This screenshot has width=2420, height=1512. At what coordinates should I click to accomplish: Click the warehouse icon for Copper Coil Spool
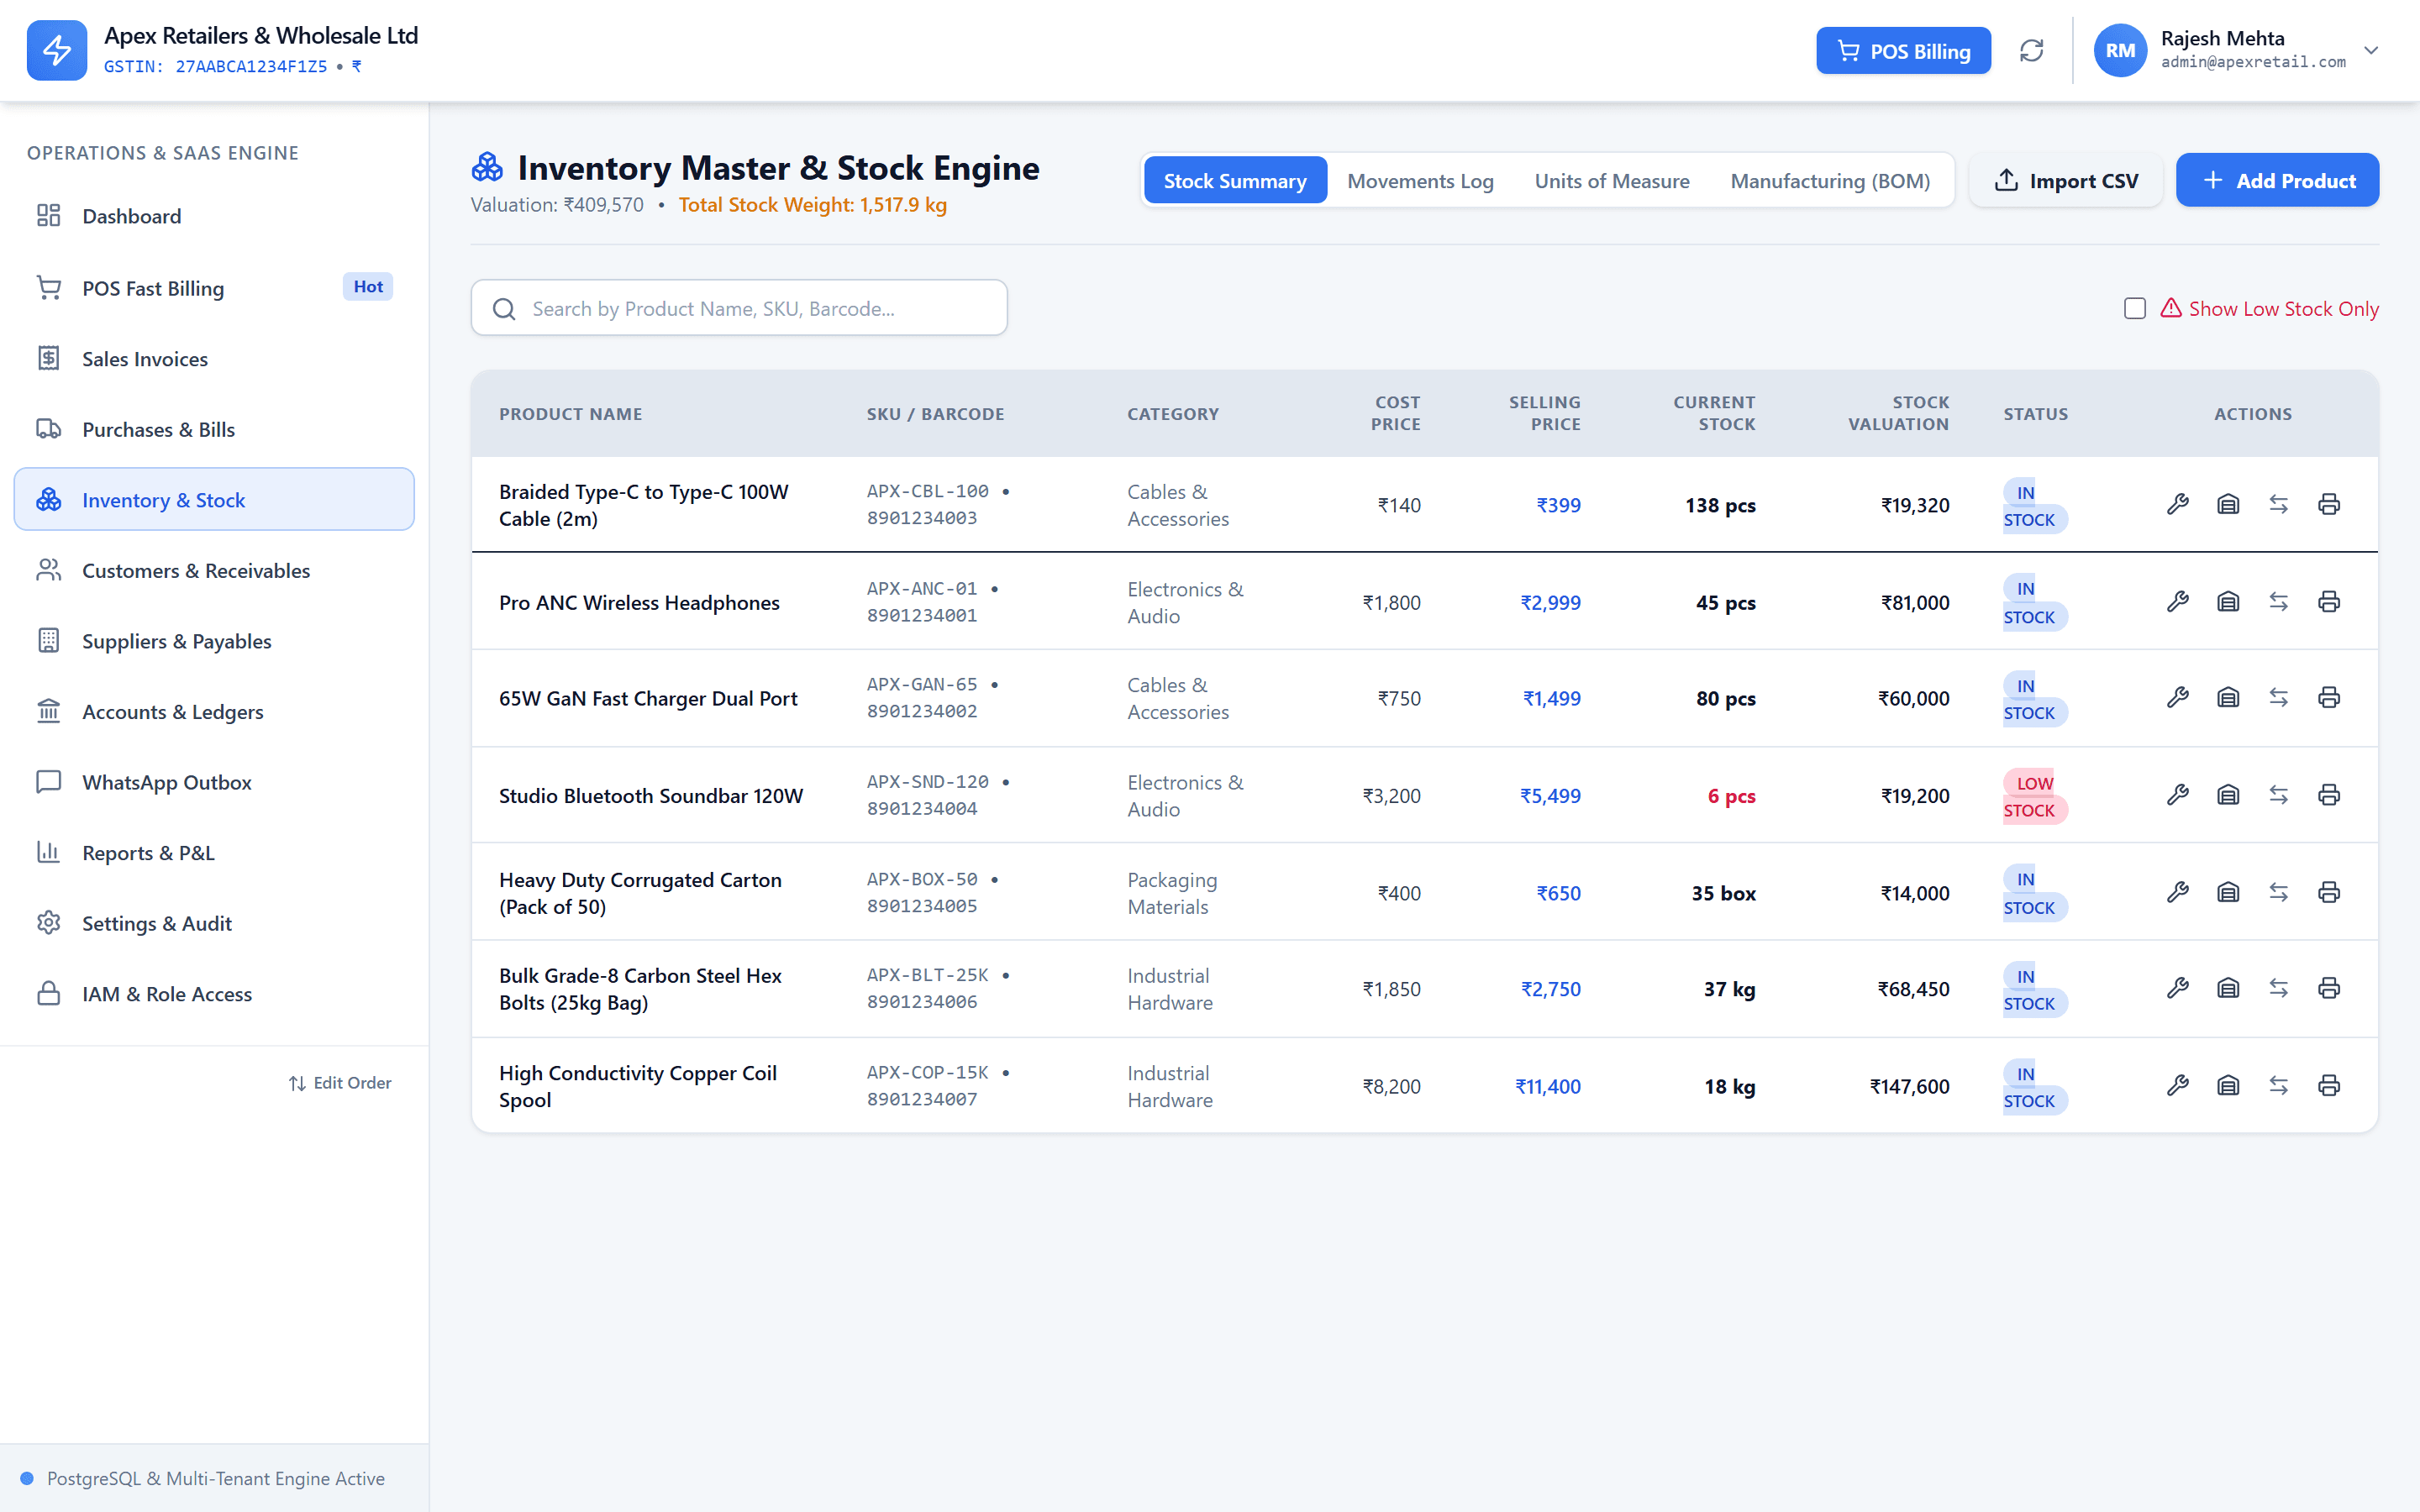(x=2227, y=1085)
